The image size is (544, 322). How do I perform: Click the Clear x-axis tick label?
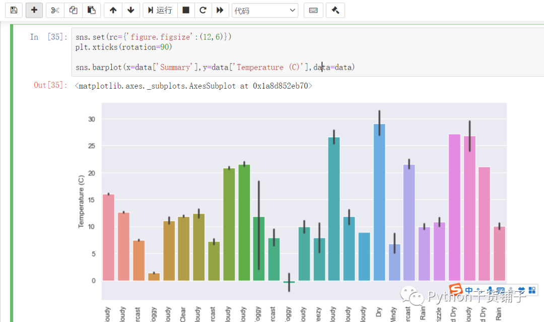(183, 314)
